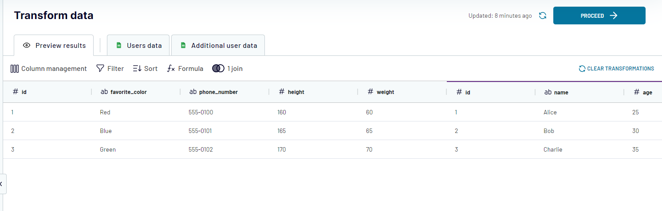
Task: Open Column management panel
Action: pyautogui.click(x=49, y=69)
